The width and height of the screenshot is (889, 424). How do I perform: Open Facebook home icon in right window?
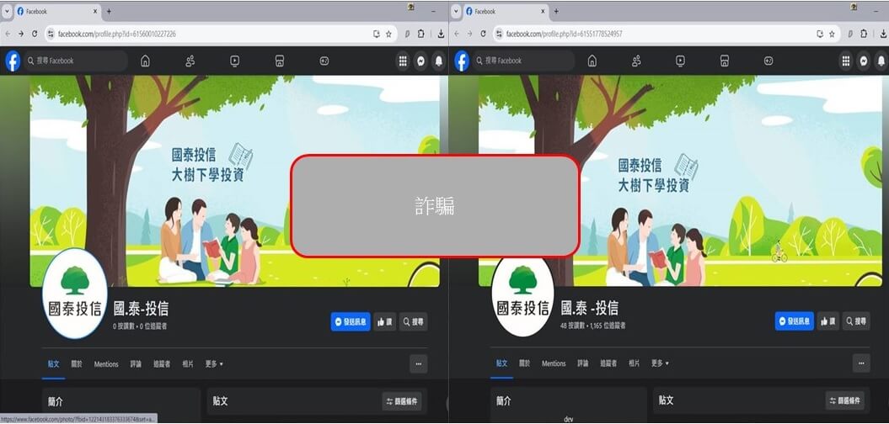pos(592,61)
